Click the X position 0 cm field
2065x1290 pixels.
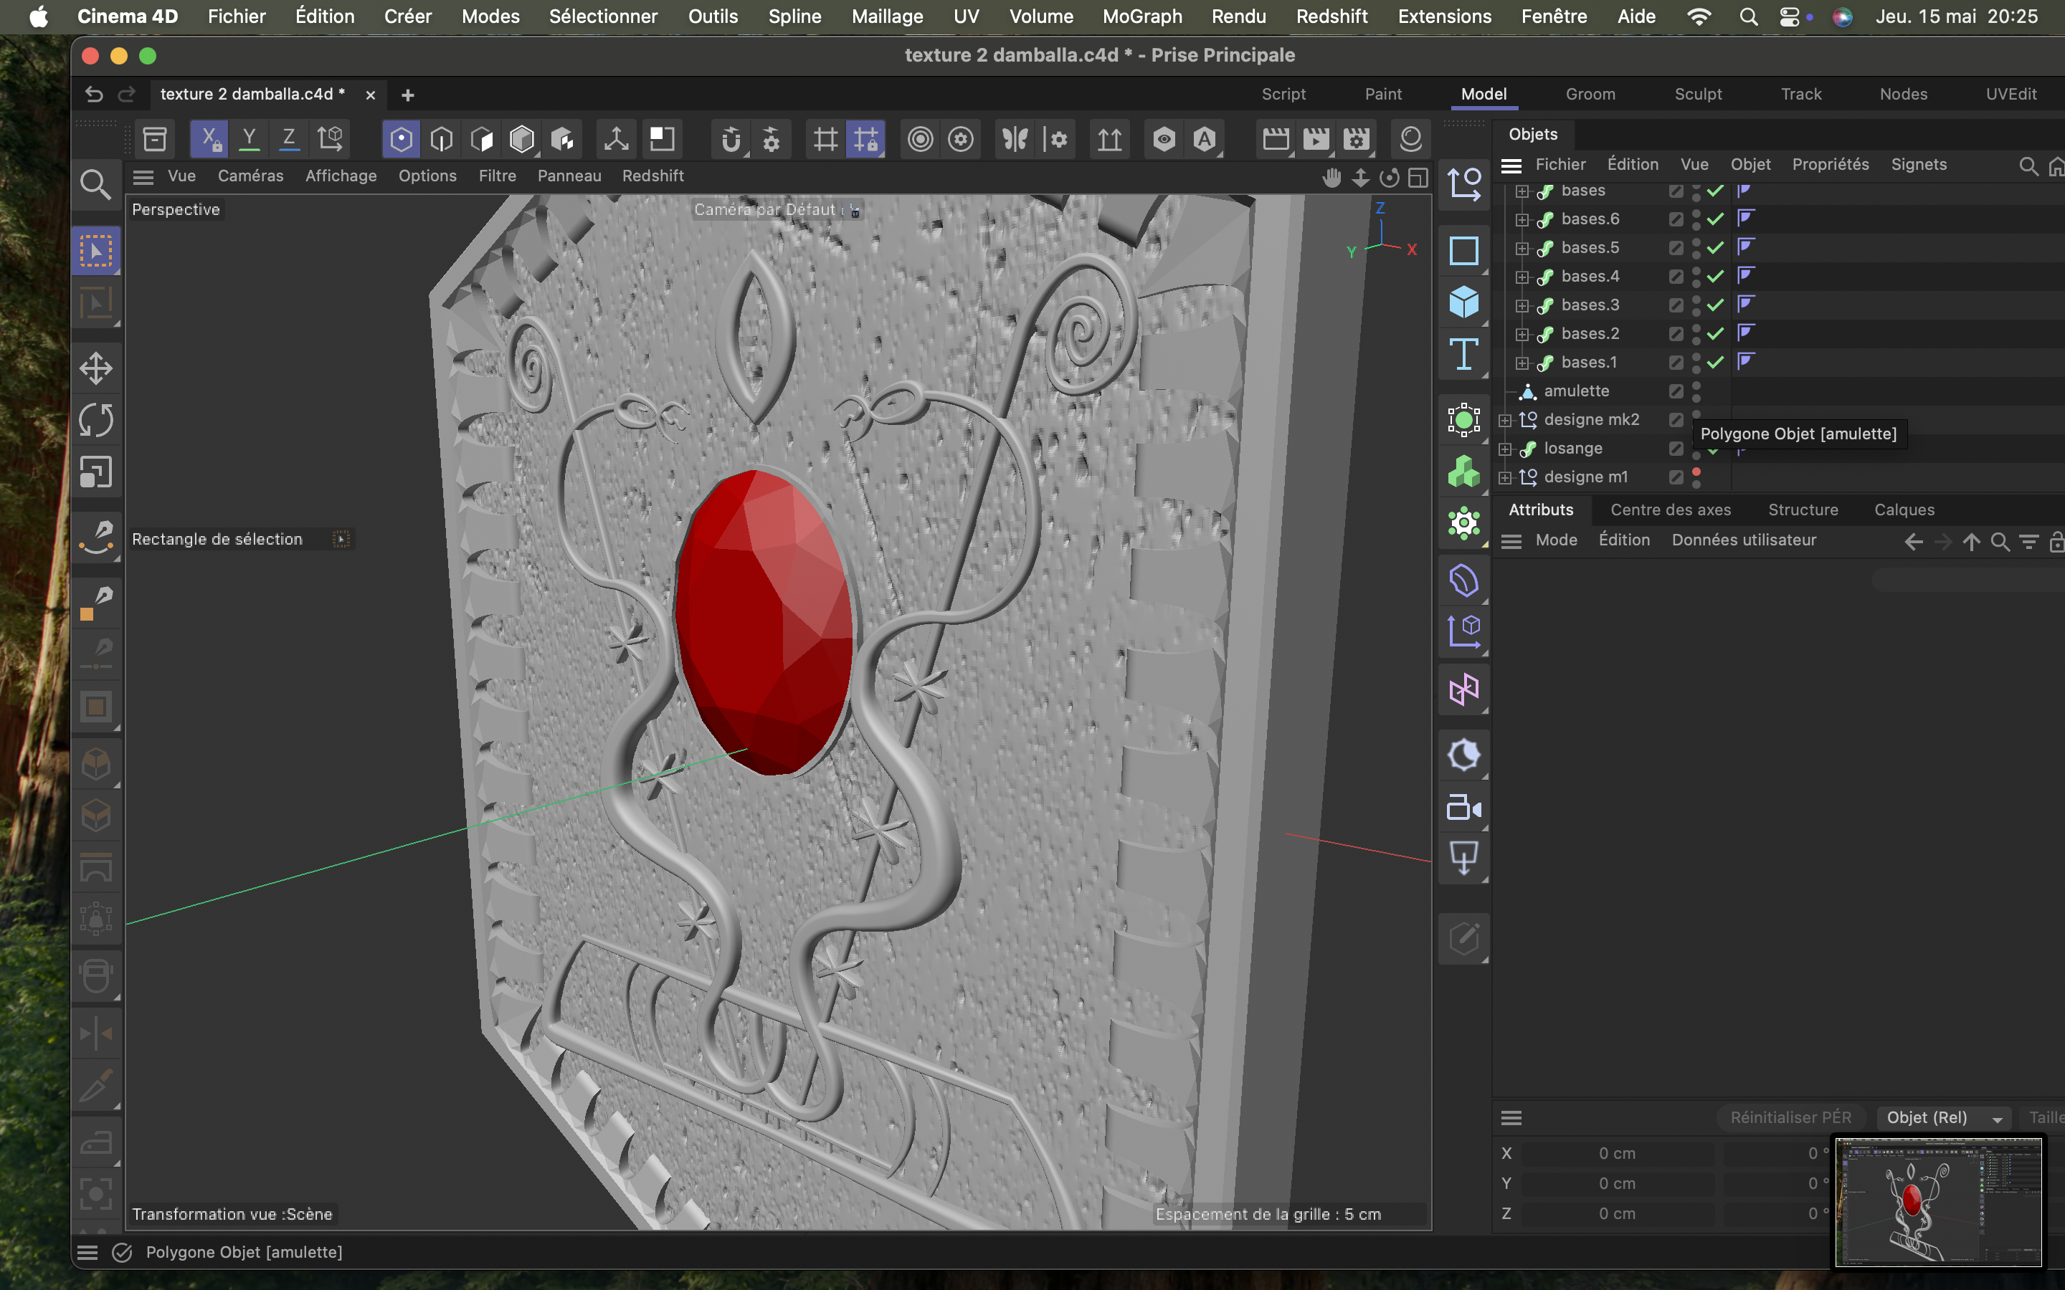1617,1154
